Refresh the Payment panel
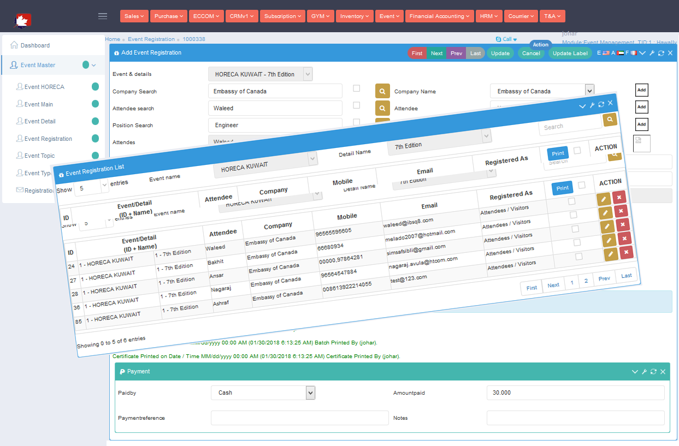679x446 pixels. tap(653, 372)
